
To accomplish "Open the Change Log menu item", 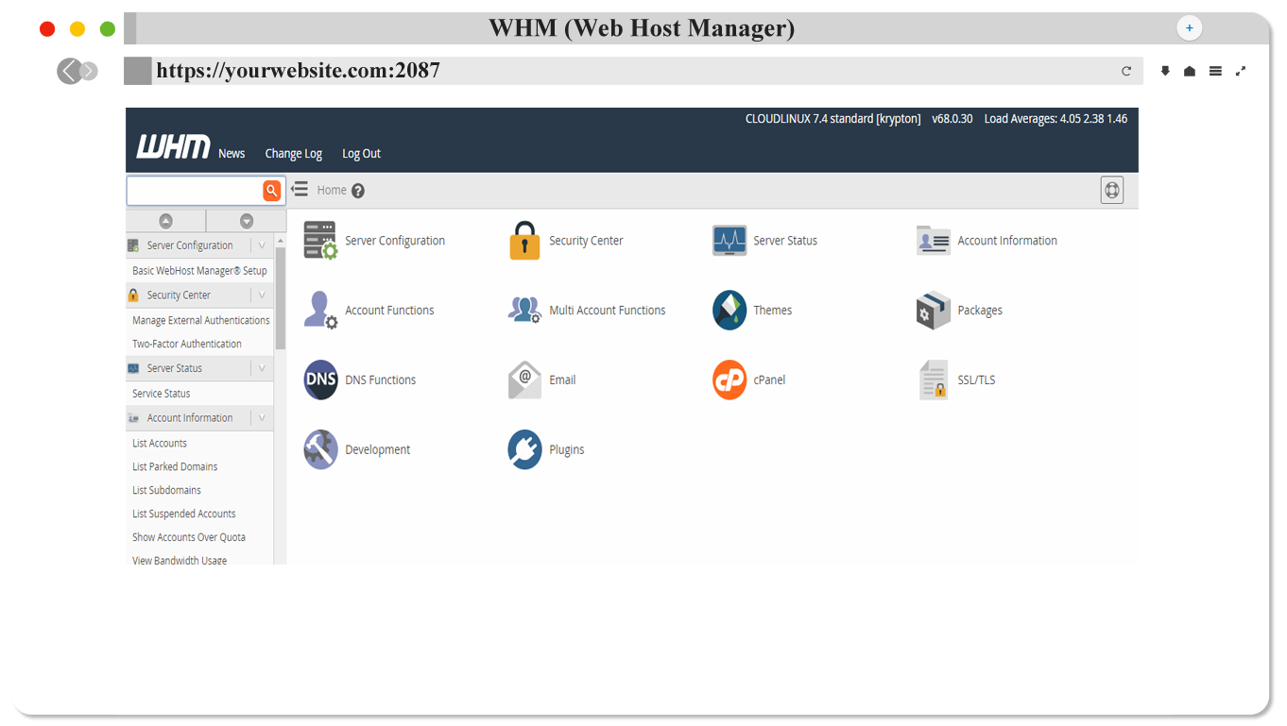I will click(x=294, y=154).
